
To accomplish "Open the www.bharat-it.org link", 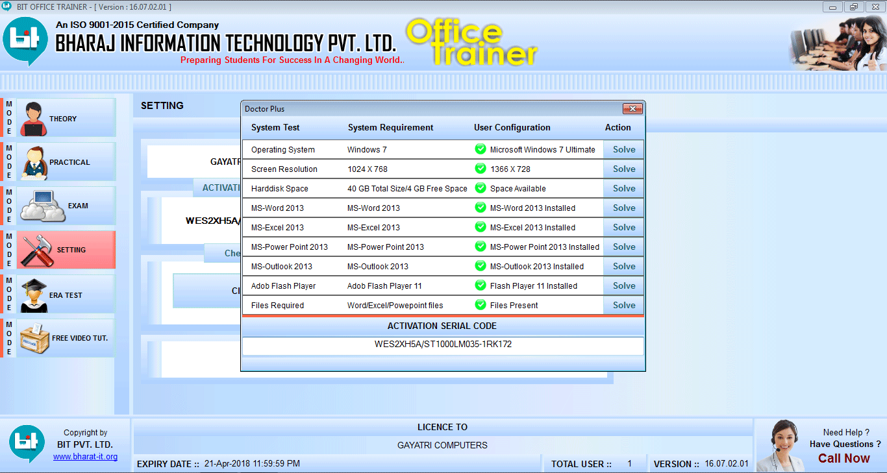I will pyautogui.click(x=85, y=457).
